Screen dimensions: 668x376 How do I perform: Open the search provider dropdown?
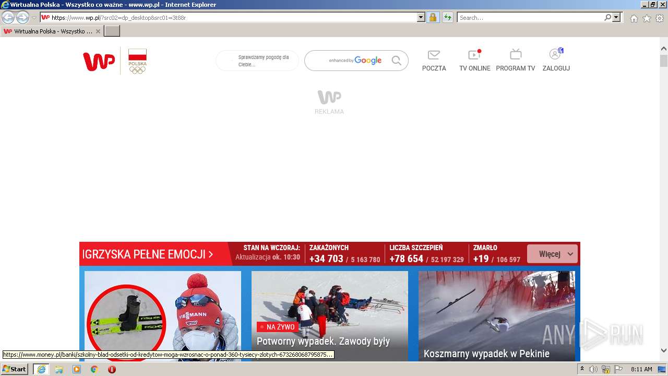(x=617, y=18)
